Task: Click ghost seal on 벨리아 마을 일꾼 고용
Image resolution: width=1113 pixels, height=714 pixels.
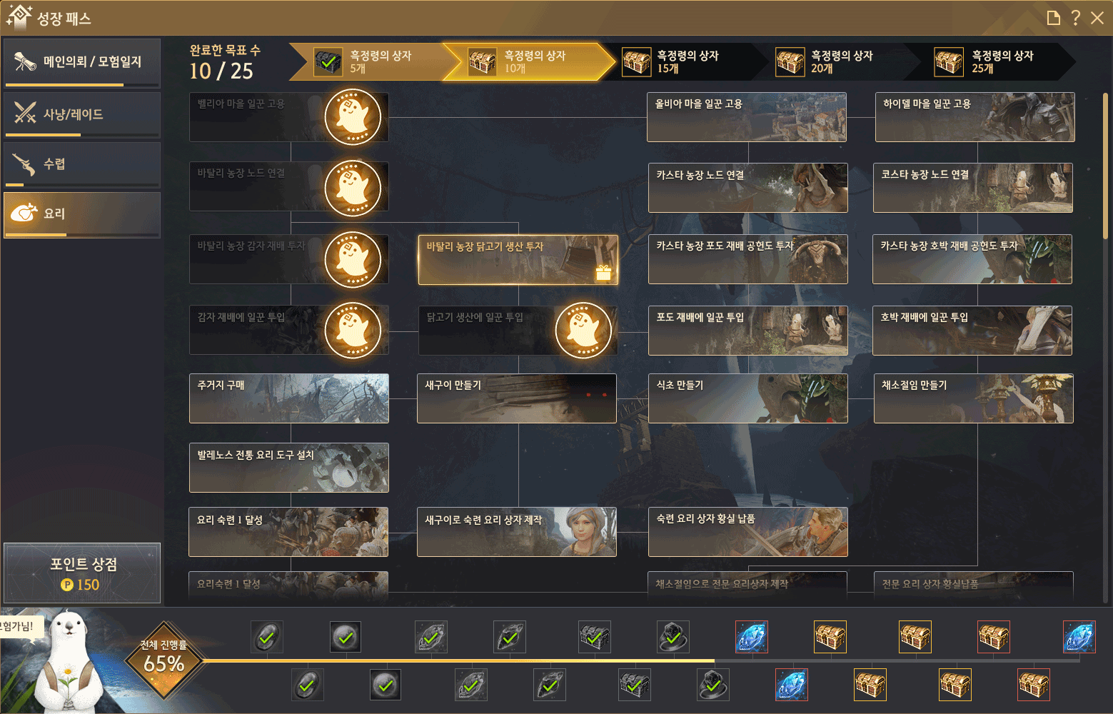Action: tap(353, 116)
